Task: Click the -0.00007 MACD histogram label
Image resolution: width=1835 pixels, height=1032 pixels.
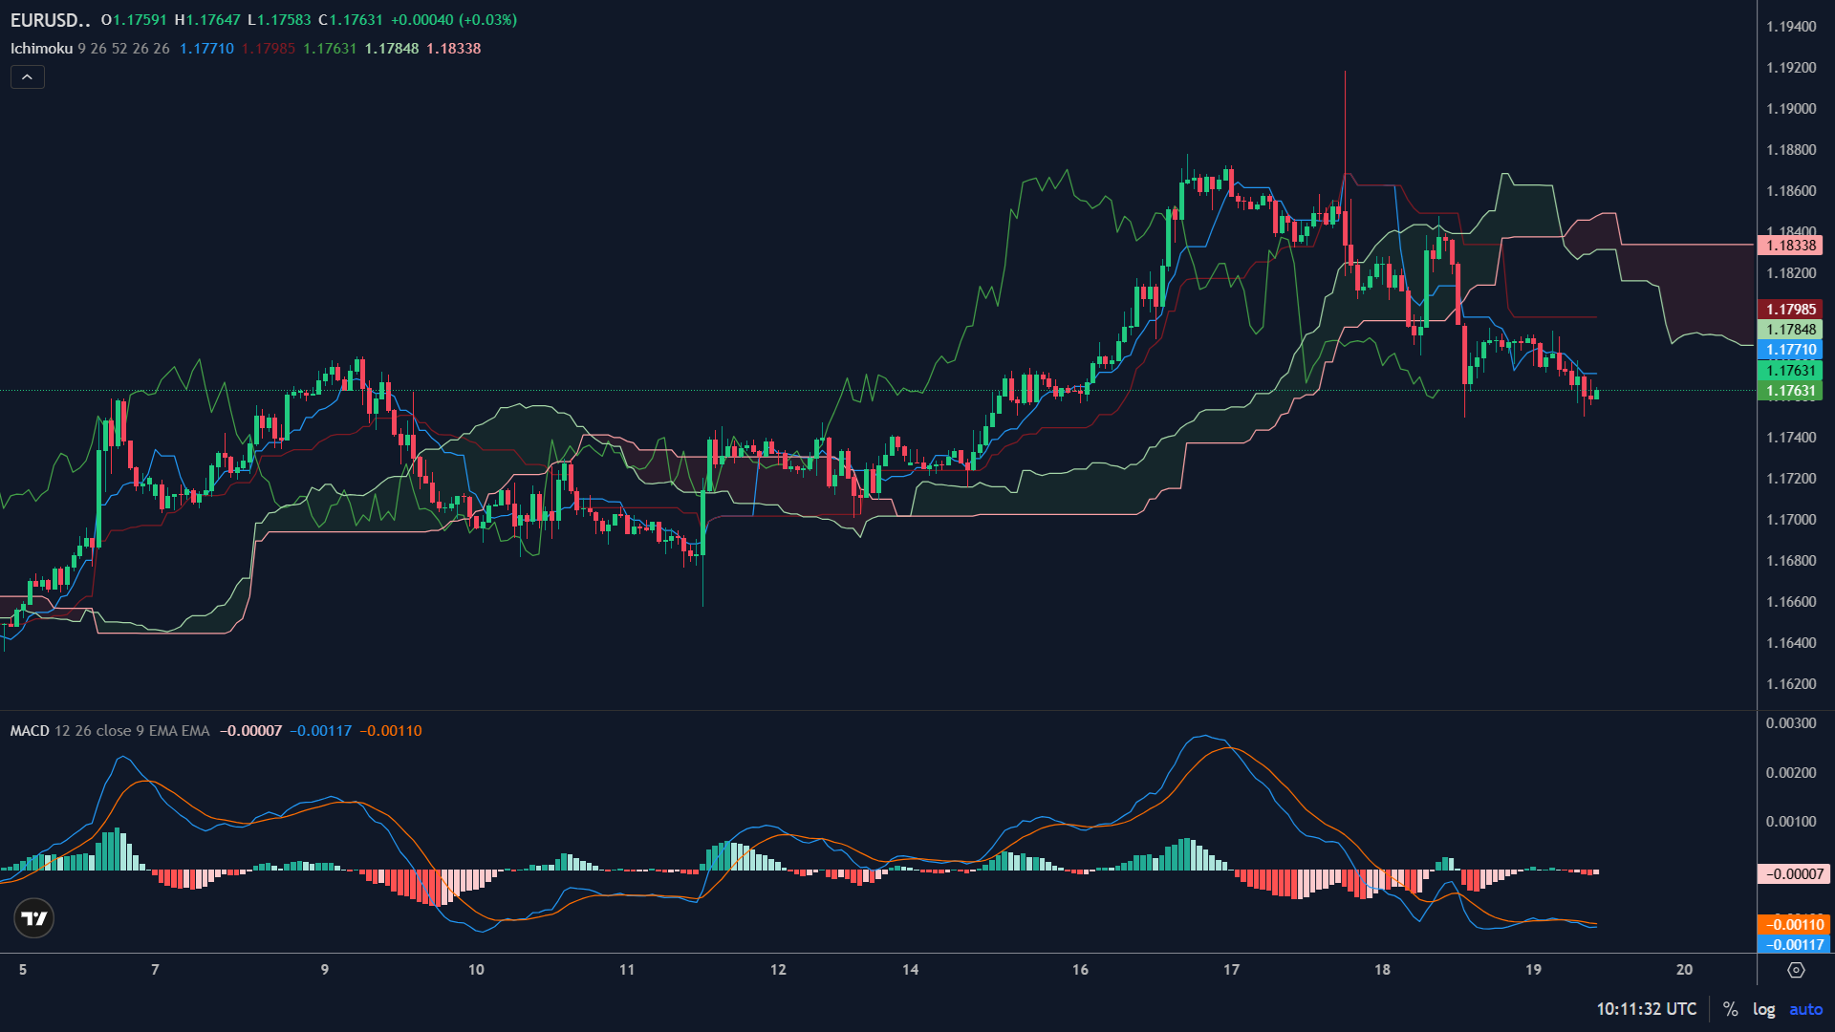Action: tap(1794, 873)
